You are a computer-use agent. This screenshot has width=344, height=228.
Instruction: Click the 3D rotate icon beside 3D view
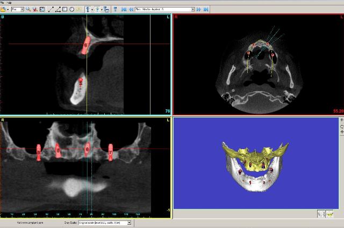pyautogui.click(x=341, y=127)
